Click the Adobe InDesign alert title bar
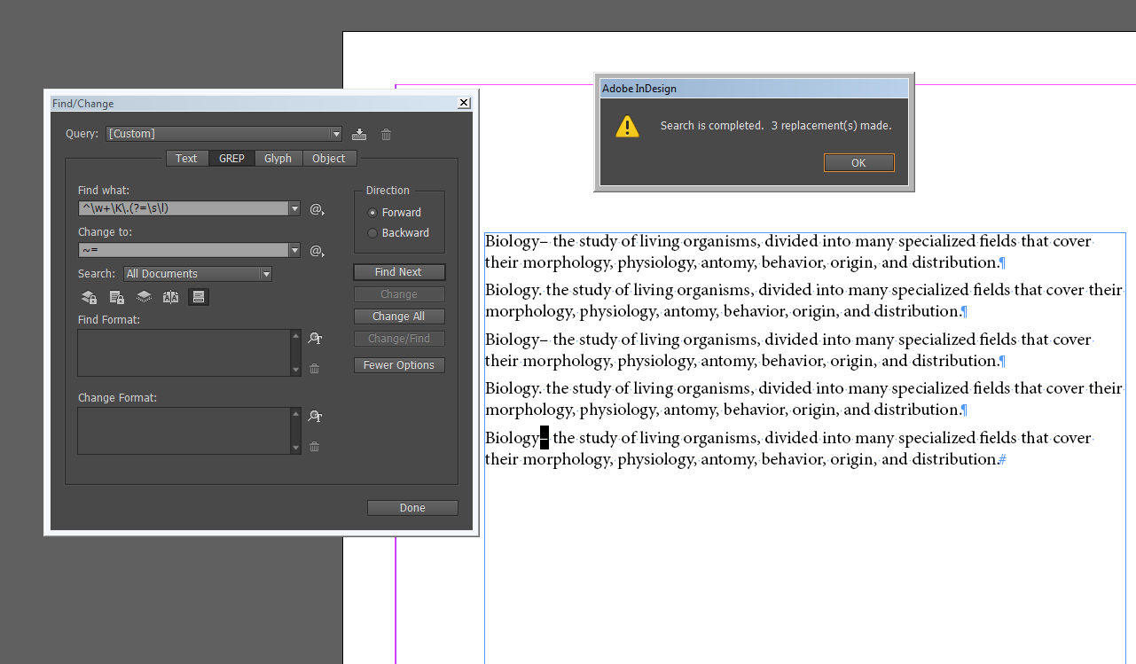 click(x=755, y=88)
